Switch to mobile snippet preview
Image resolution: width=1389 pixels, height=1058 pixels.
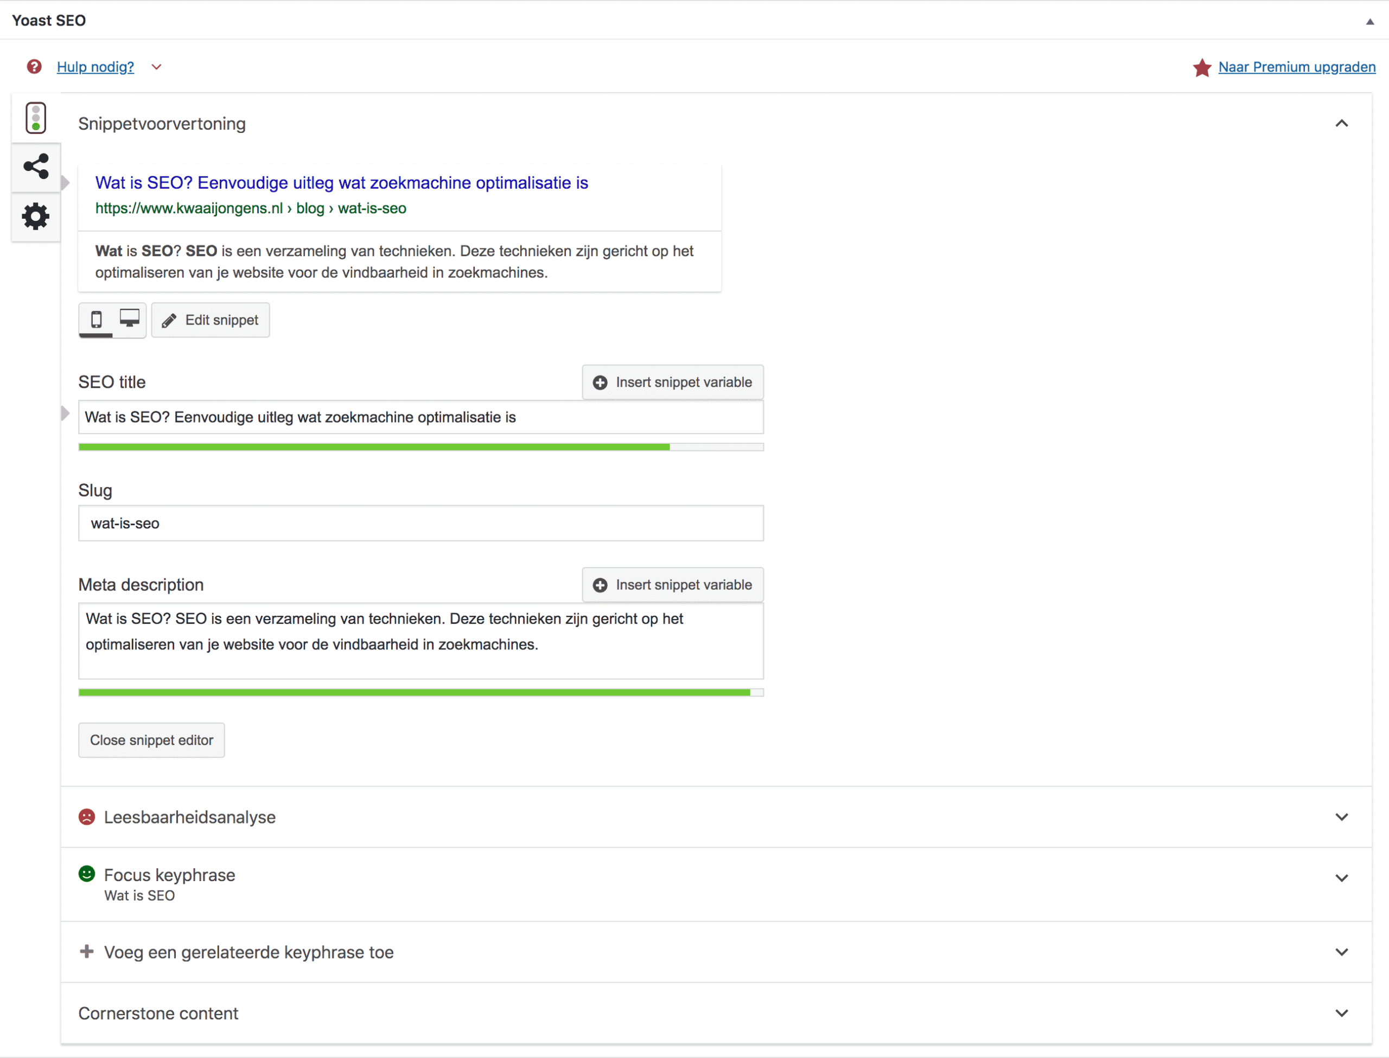click(95, 320)
